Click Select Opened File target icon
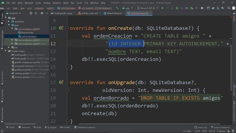The height and width of the screenshot is (133, 236). coord(31,13)
